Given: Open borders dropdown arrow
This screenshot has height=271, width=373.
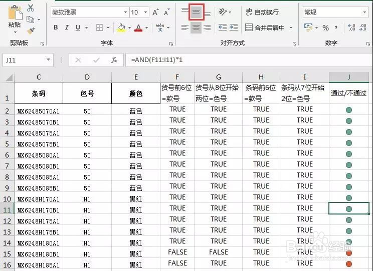Looking at the screenshot, I should pyautogui.click(x=108, y=28).
